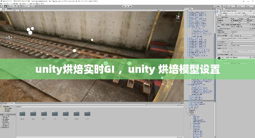Select the Rotate tool in toolbar
The height and width of the screenshot is (138, 255).
coord(9,6)
